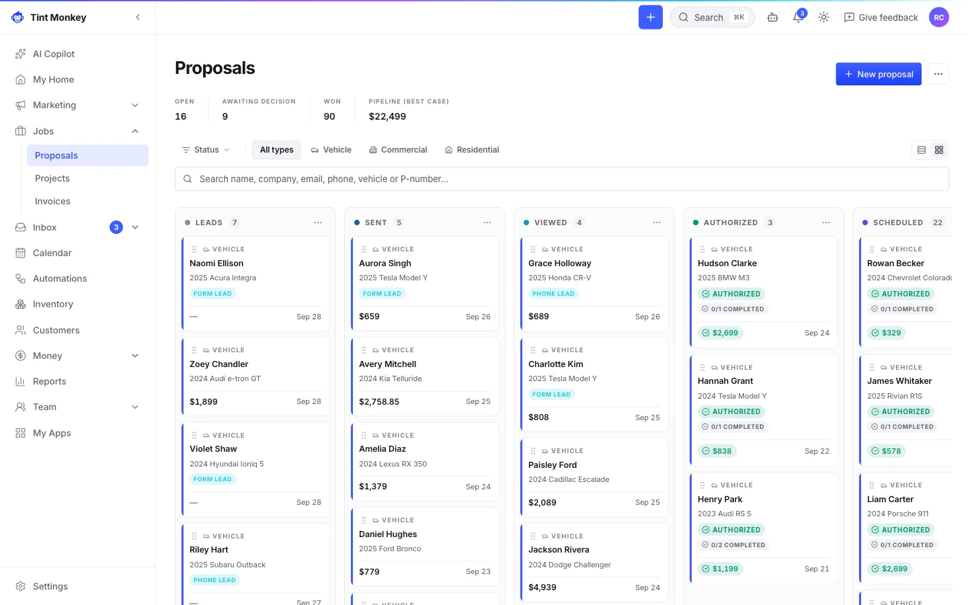Click the New proposal button
The image size is (968, 605).
click(879, 74)
